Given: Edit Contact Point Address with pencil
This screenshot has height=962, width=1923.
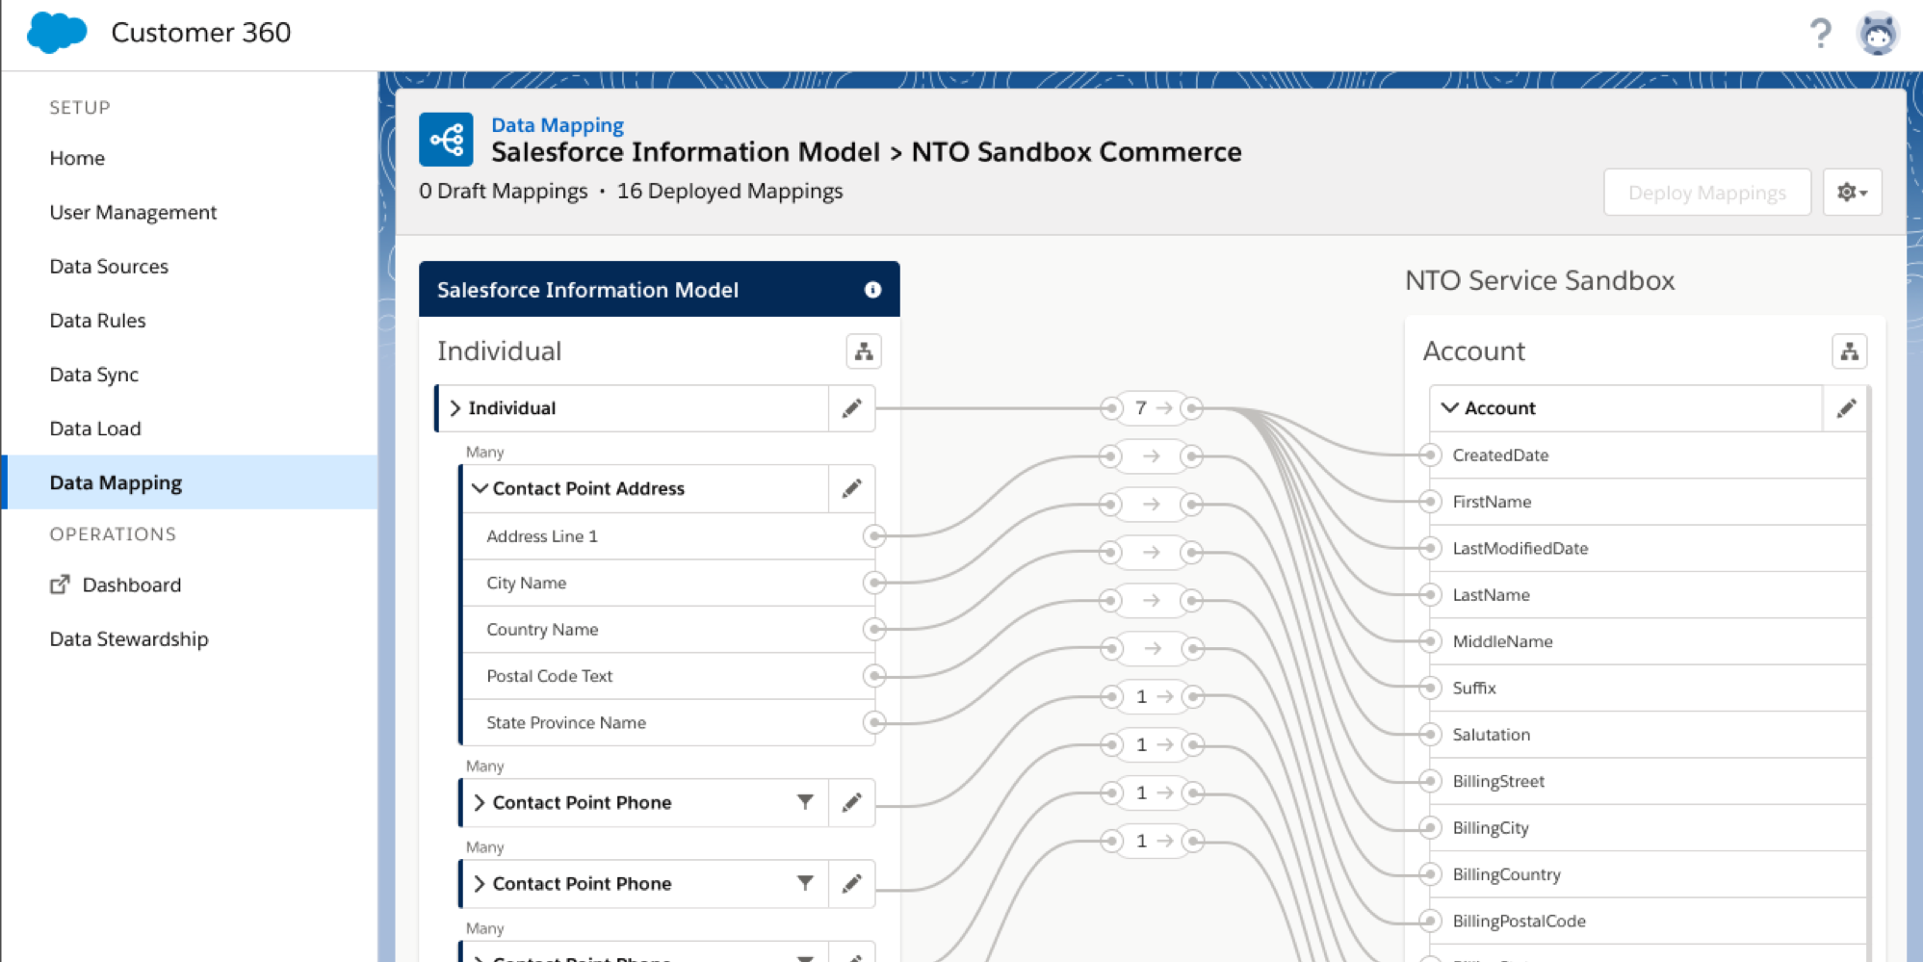Looking at the screenshot, I should 851,489.
